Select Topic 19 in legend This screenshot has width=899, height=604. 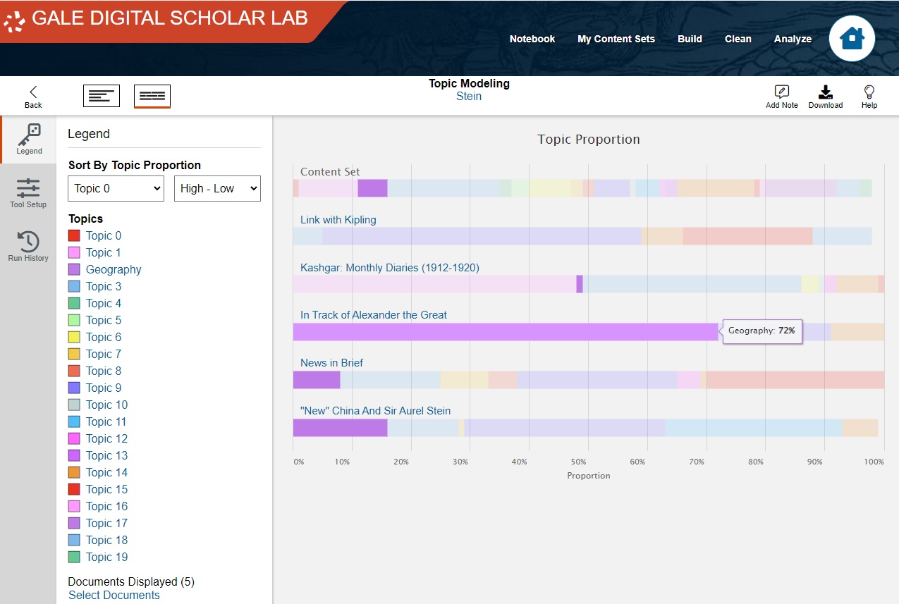coord(107,557)
